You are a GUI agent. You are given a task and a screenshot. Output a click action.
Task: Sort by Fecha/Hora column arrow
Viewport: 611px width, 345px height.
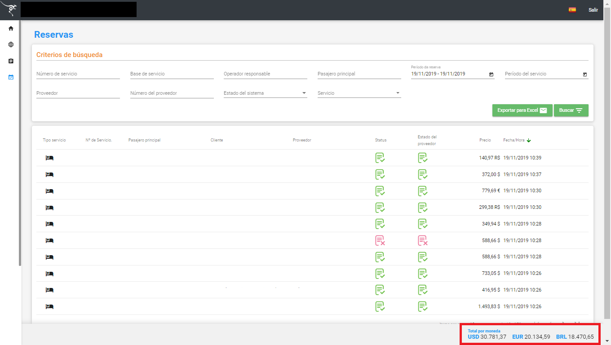point(529,140)
